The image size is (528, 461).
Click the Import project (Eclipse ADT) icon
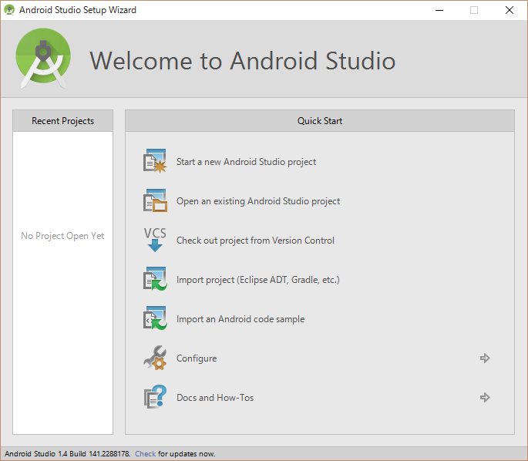pyautogui.click(x=155, y=279)
